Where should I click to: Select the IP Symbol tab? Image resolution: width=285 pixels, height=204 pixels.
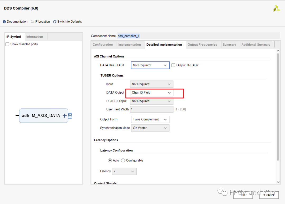(x=14, y=37)
